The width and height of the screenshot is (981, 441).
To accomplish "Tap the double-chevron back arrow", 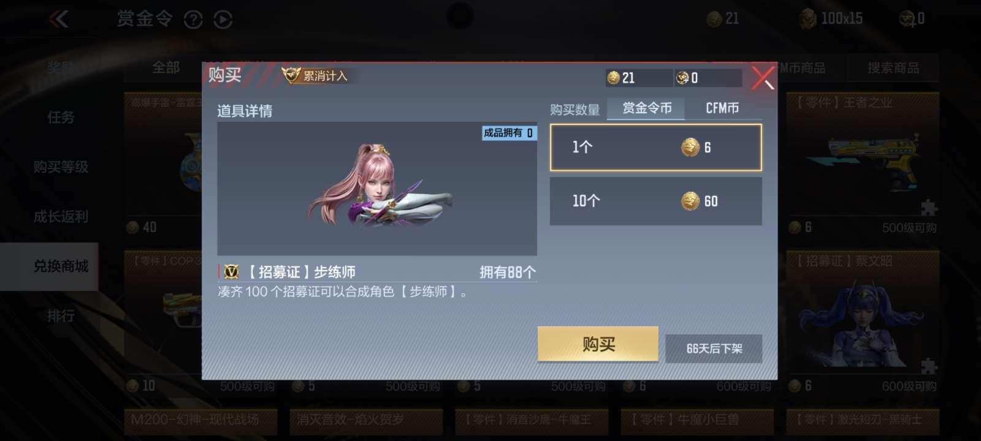I will tap(59, 19).
